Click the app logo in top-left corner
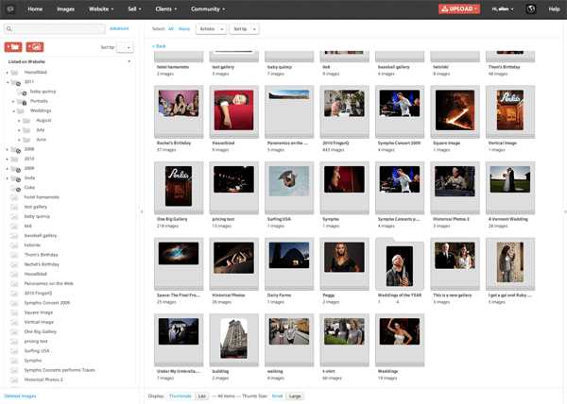 coord(9,8)
